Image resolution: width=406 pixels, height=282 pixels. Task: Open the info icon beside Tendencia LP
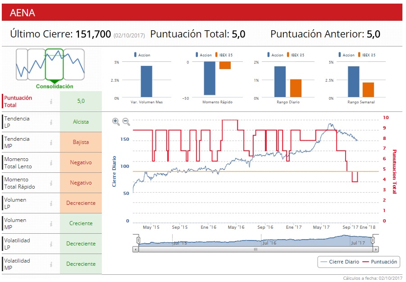51,122
